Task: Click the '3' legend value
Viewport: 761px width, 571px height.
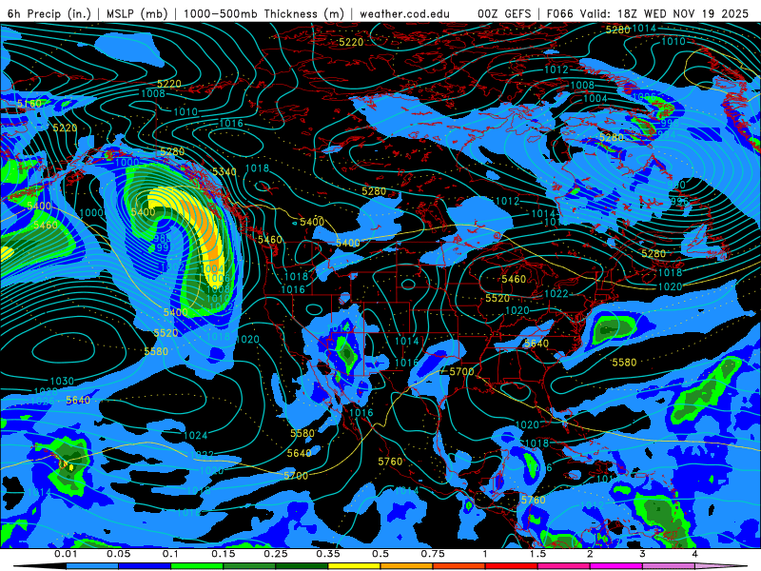Action: point(642,554)
